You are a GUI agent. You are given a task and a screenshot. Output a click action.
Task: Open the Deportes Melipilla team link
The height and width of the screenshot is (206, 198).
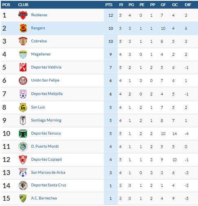click(x=47, y=94)
